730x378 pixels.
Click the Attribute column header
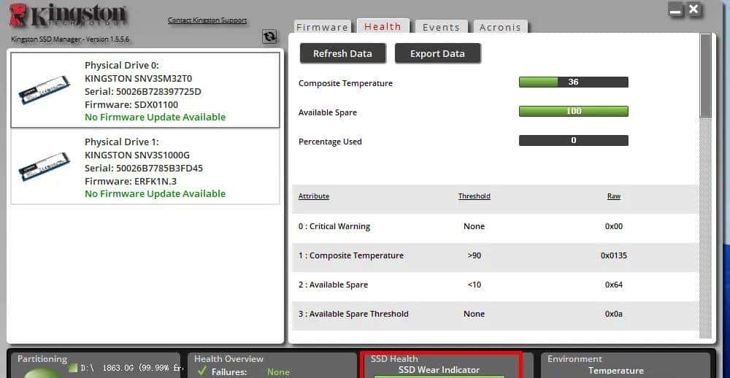(x=314, y=196)
